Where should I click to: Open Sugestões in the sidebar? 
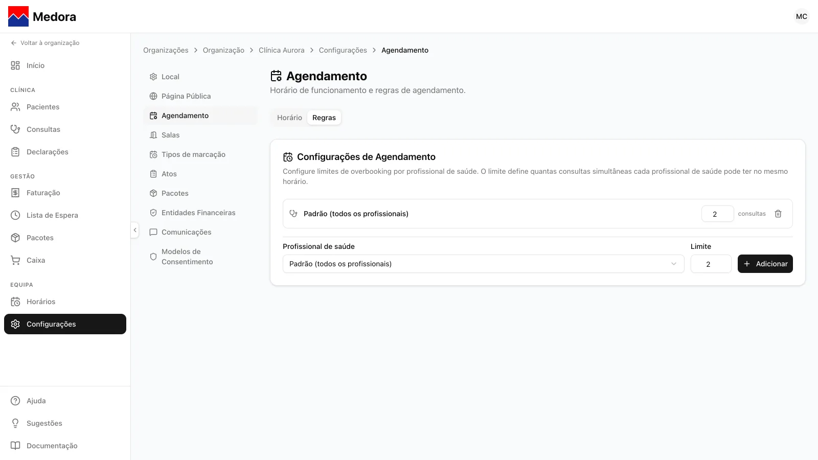coord(65,423)
